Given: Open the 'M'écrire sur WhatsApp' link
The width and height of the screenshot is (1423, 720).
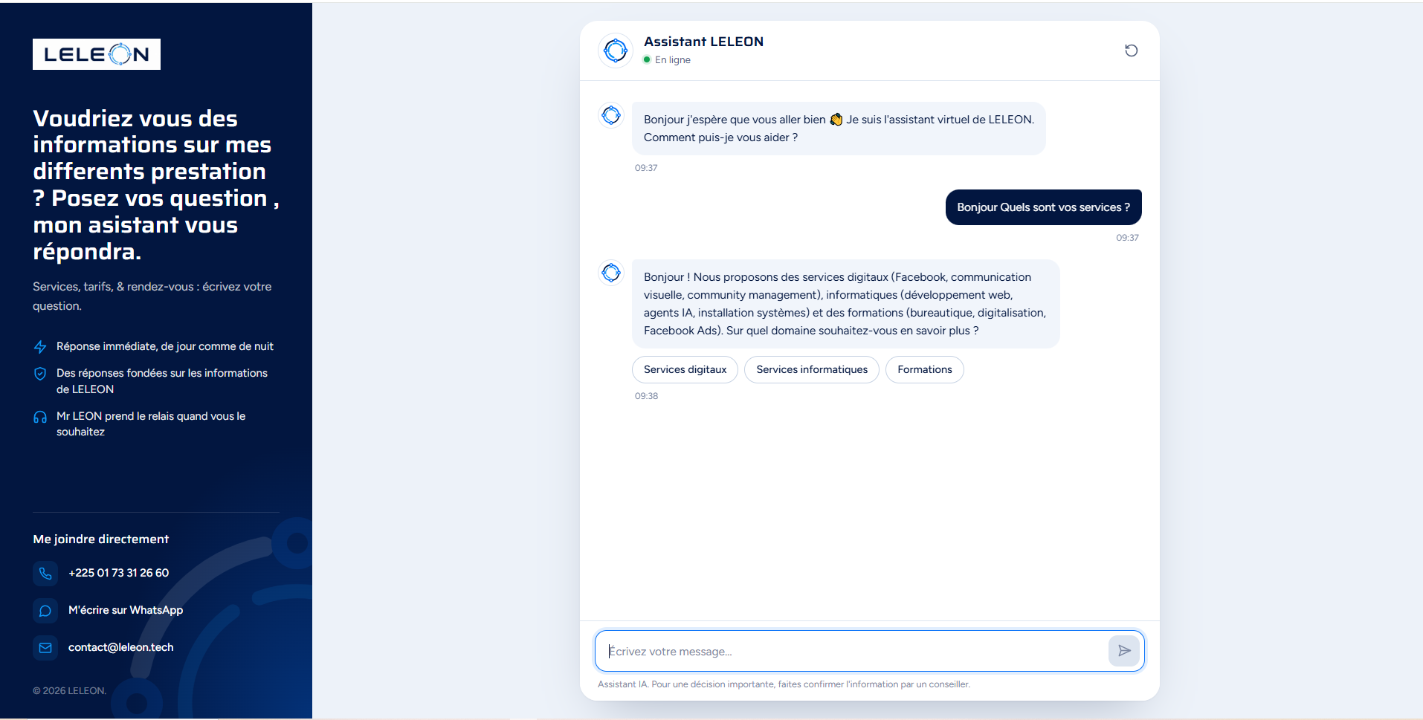Looking at the screenshot, I should [126, 610].
